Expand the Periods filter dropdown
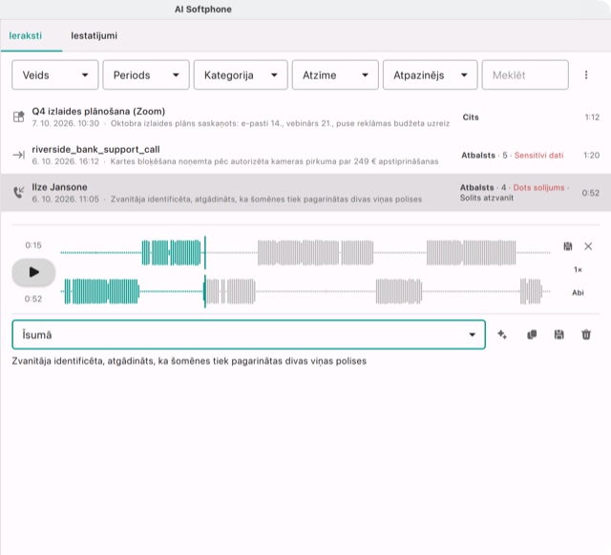 [x=146, y=75]
